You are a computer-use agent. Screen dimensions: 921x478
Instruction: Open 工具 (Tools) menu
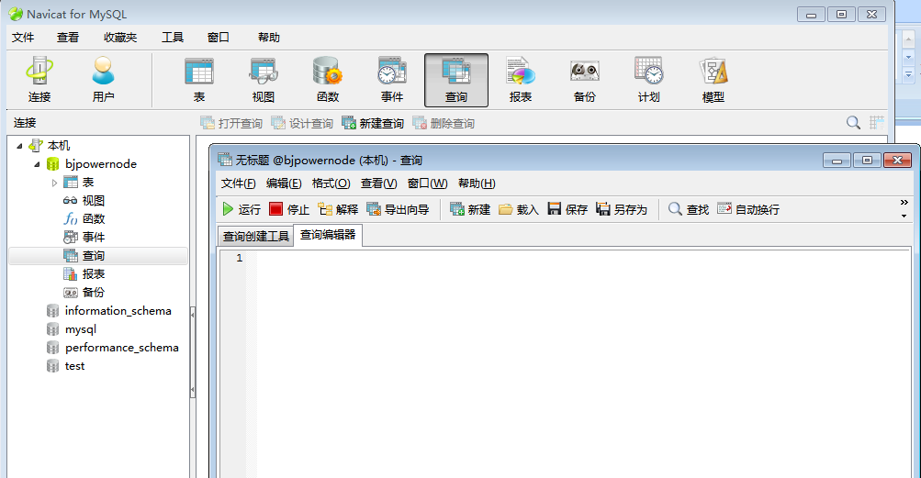point(173,38)
